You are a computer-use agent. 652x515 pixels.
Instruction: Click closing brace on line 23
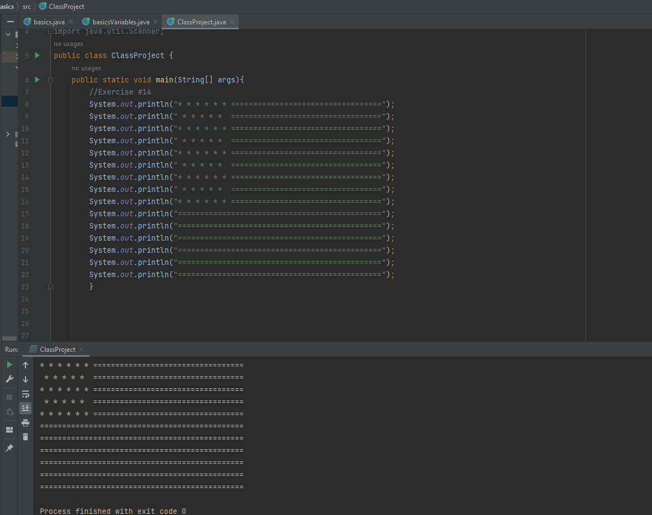(x=91, y=287)
